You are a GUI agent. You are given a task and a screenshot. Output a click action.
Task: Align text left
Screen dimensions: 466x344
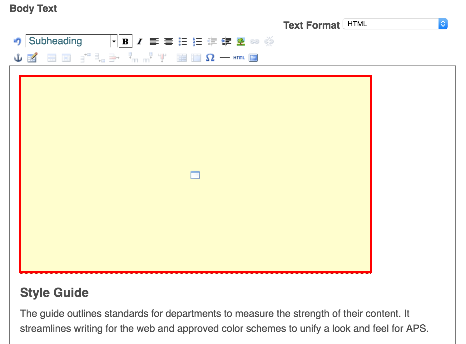(x=154, y=41)
